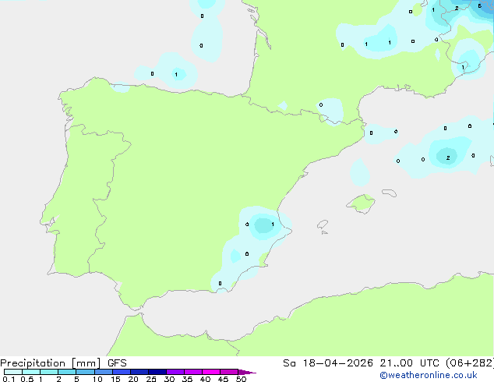This screenshot has height=382, width=494.
Task: Select the 2–5 mm legend swatch
Action: pos(67,372)
